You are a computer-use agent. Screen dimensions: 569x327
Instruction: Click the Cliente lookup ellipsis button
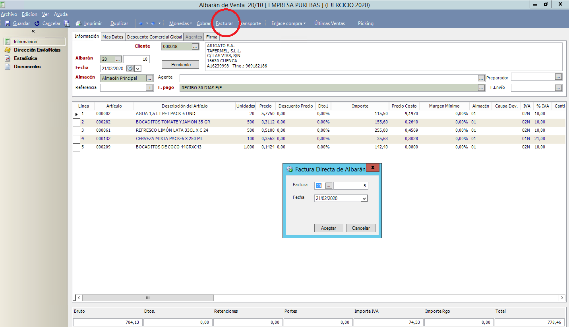pyautogui.click(x=195, y=46)
